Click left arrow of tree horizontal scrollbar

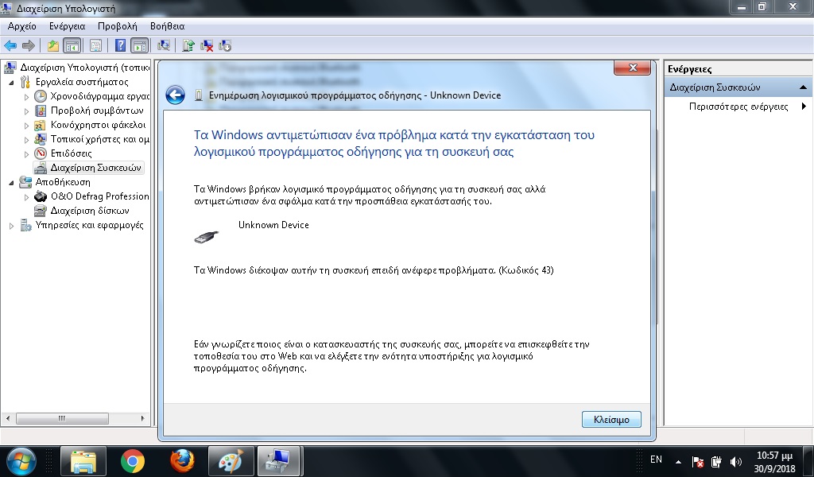pos(8,418)
